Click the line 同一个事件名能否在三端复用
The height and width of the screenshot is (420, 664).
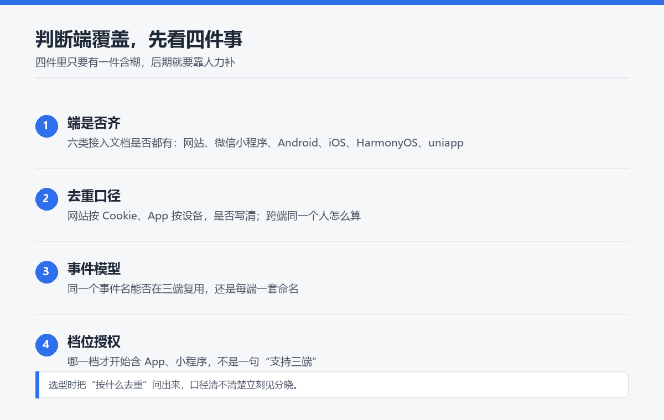pos(183,288)
